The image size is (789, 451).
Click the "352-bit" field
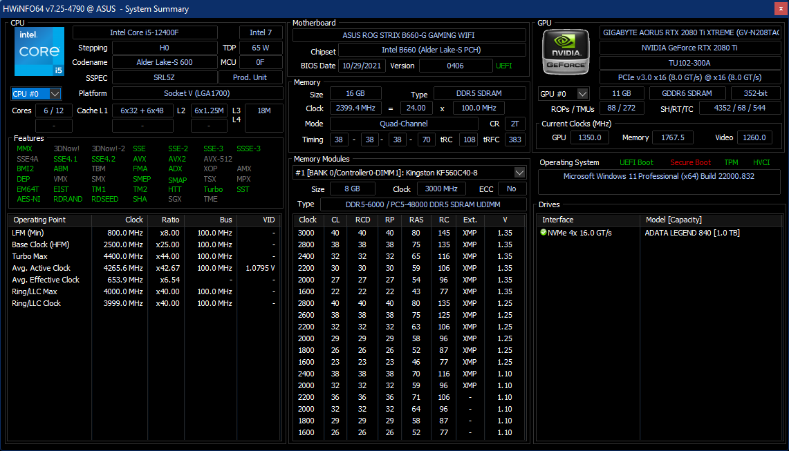pos(755,93)
